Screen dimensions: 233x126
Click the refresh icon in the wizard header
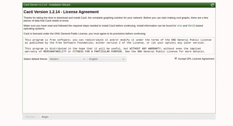(x=212, y=5)
